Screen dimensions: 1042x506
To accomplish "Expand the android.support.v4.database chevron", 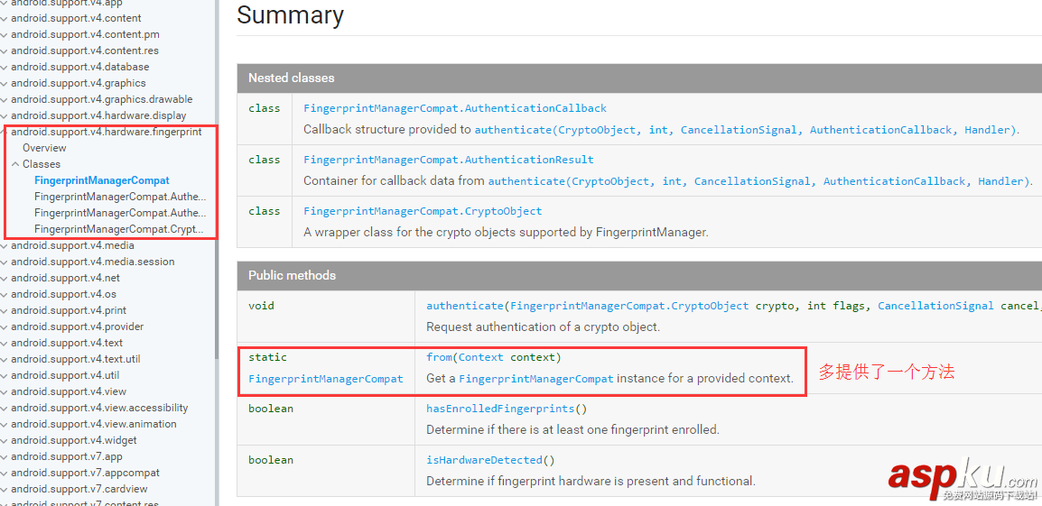I will click(4, 67).
